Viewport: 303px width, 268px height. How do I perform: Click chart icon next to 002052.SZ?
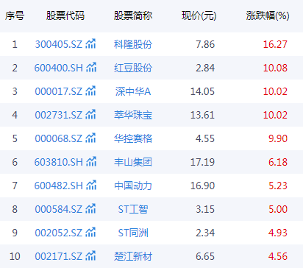point(90,233)
